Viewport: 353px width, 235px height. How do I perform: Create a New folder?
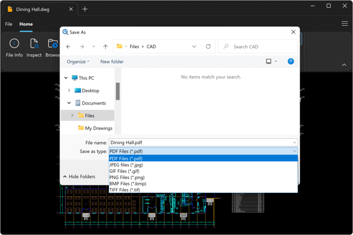click(x=112, y=62)
